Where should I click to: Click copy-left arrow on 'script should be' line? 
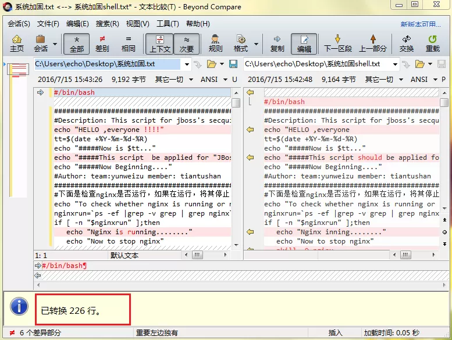[250, 158]
